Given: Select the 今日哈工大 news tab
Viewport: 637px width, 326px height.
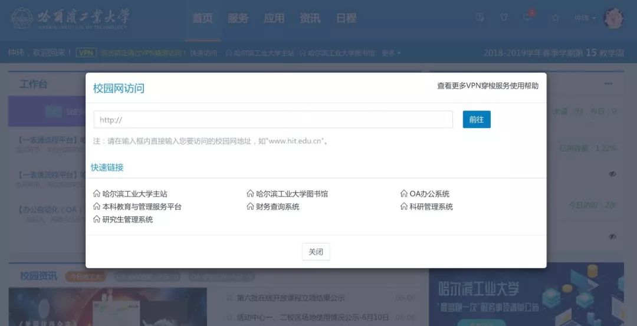Looking at the screenshot, I should coord(86,277).
